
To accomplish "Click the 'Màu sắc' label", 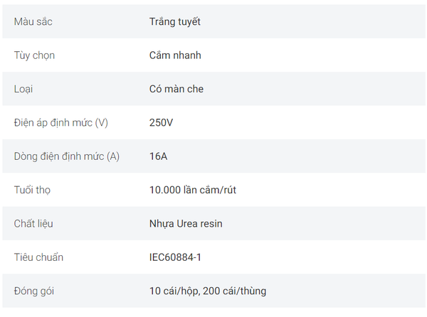I will point(33,21).
